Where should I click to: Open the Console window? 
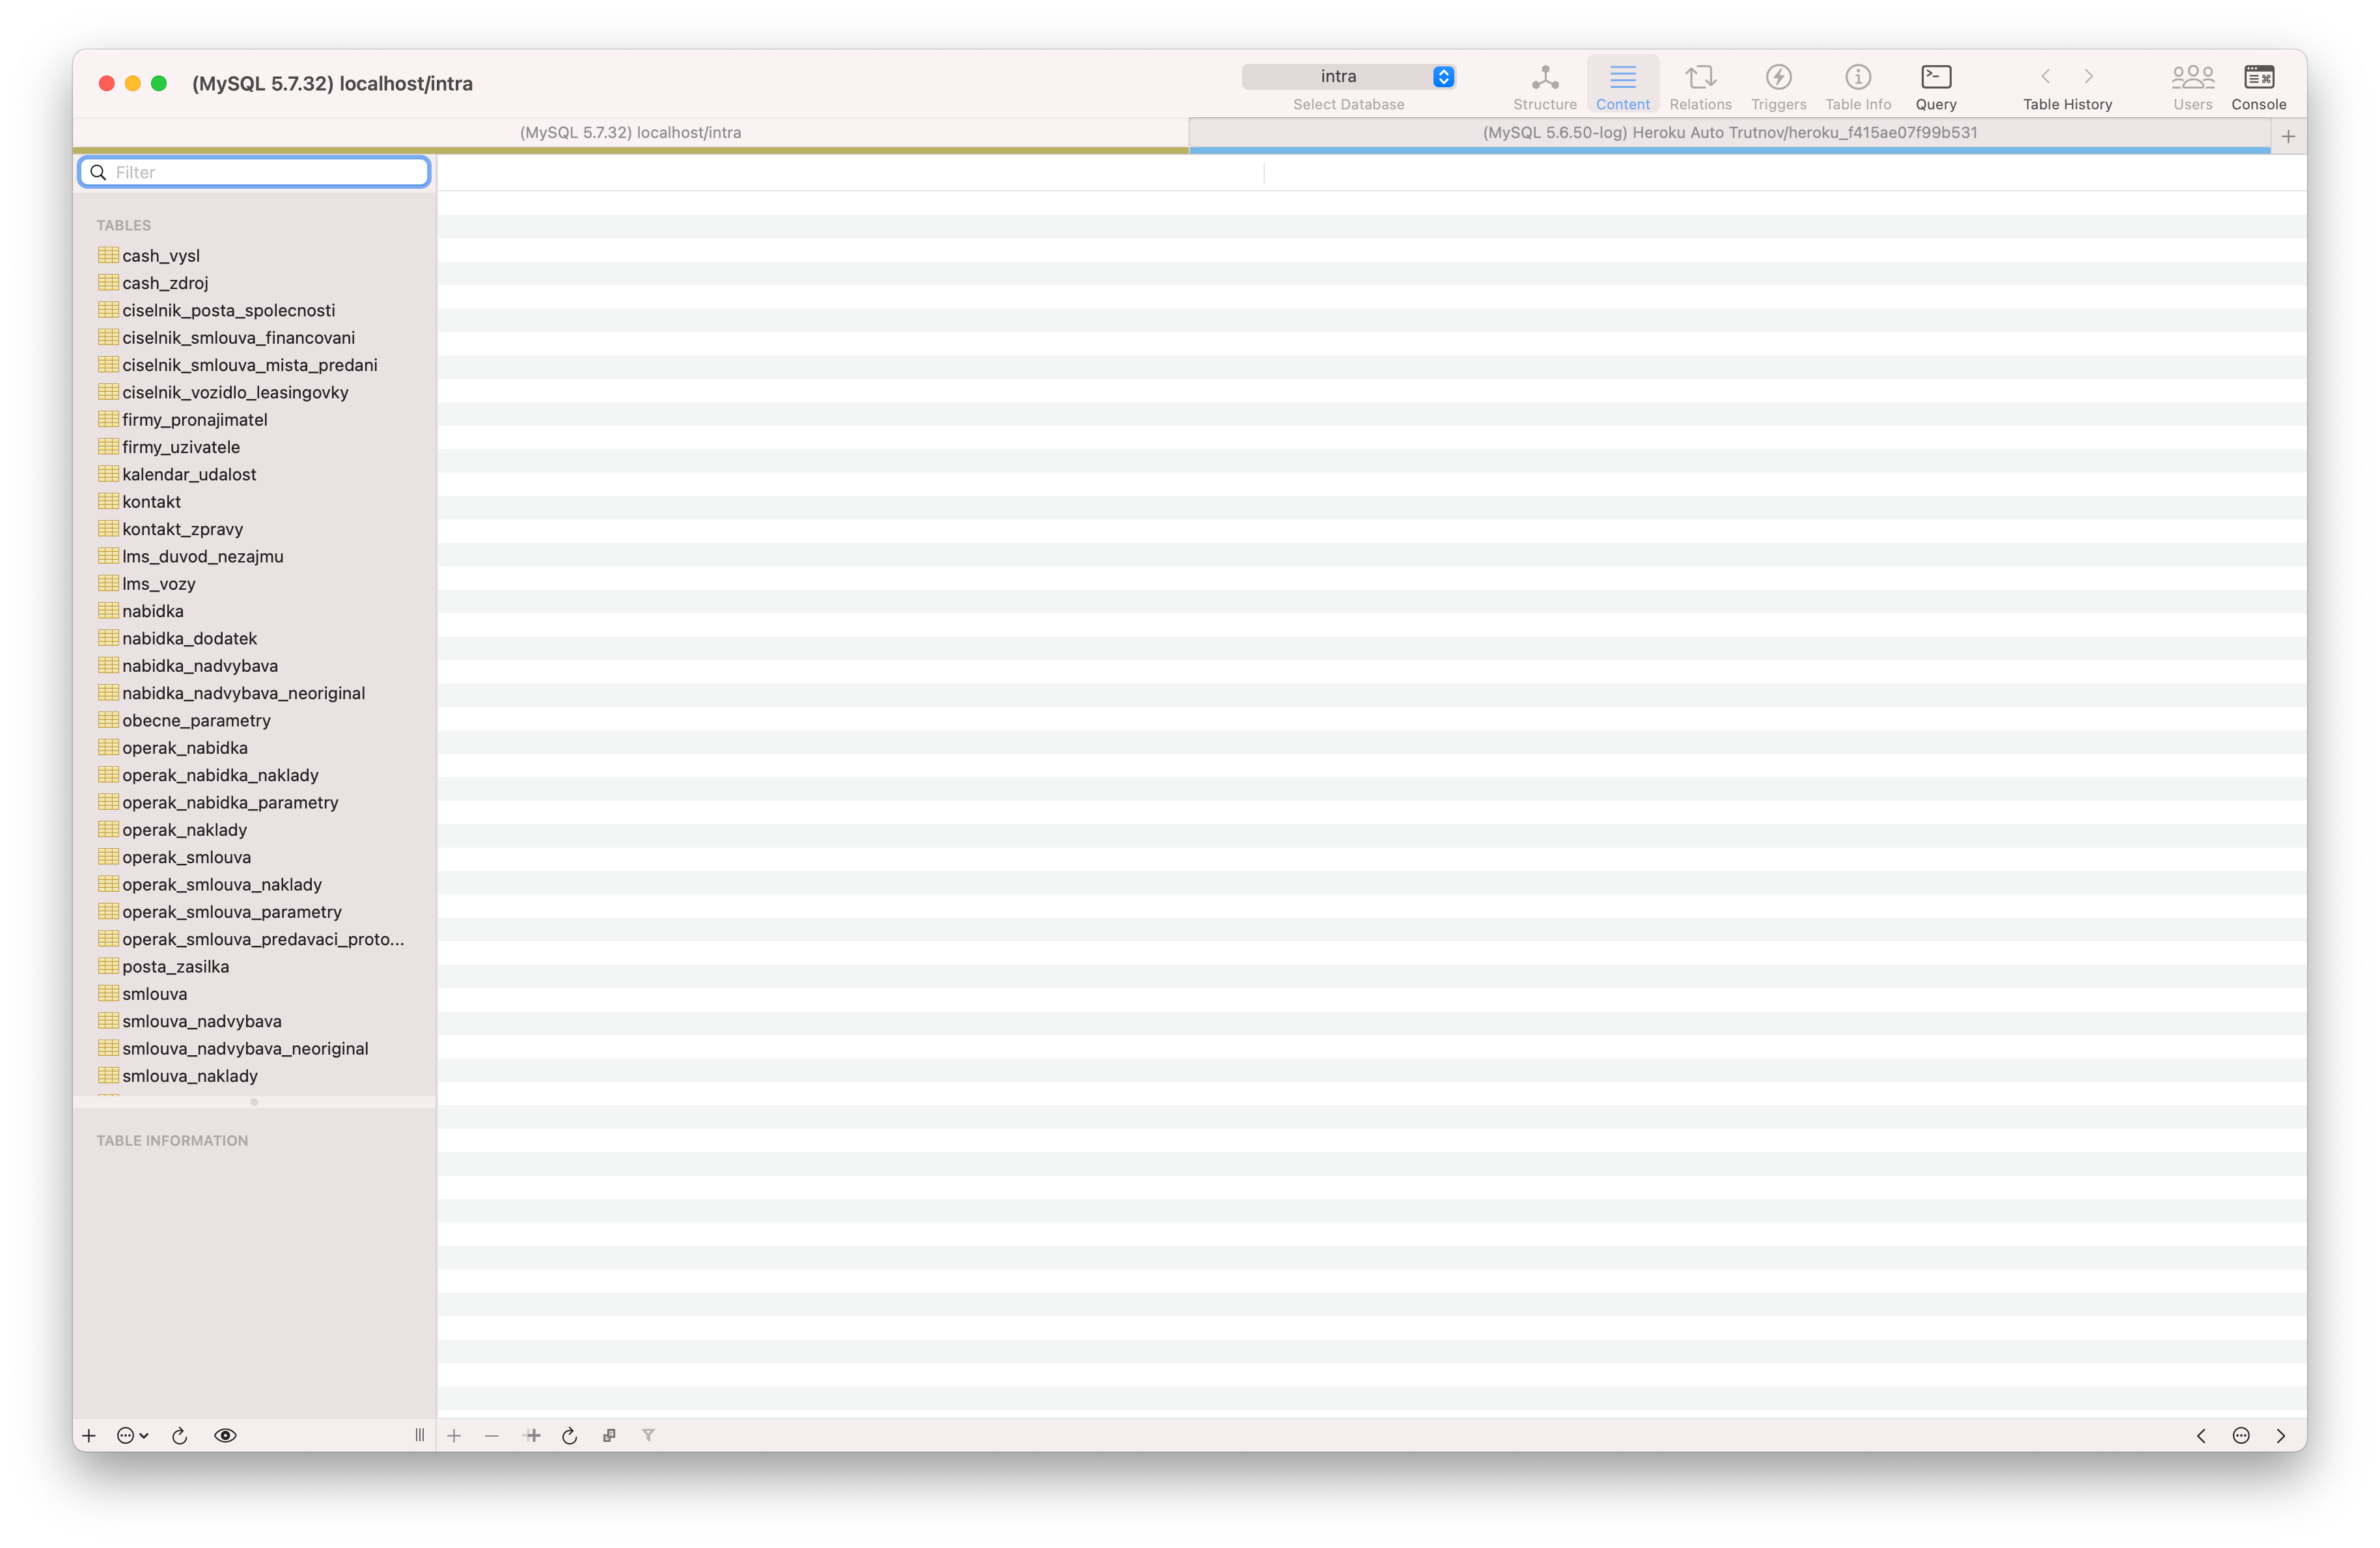2259,85
